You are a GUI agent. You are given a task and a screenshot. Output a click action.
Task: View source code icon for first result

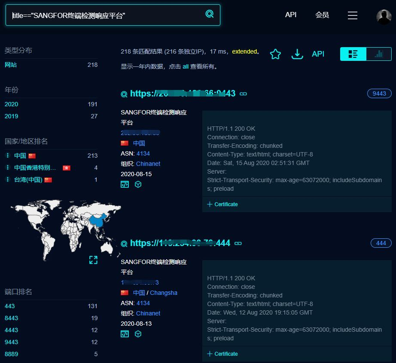[x=125, y=184]
